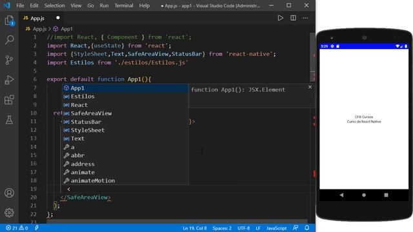413x232 pixels.
Task: Click the status bar icon beside warnings
Action: click(x=37, y=227)
